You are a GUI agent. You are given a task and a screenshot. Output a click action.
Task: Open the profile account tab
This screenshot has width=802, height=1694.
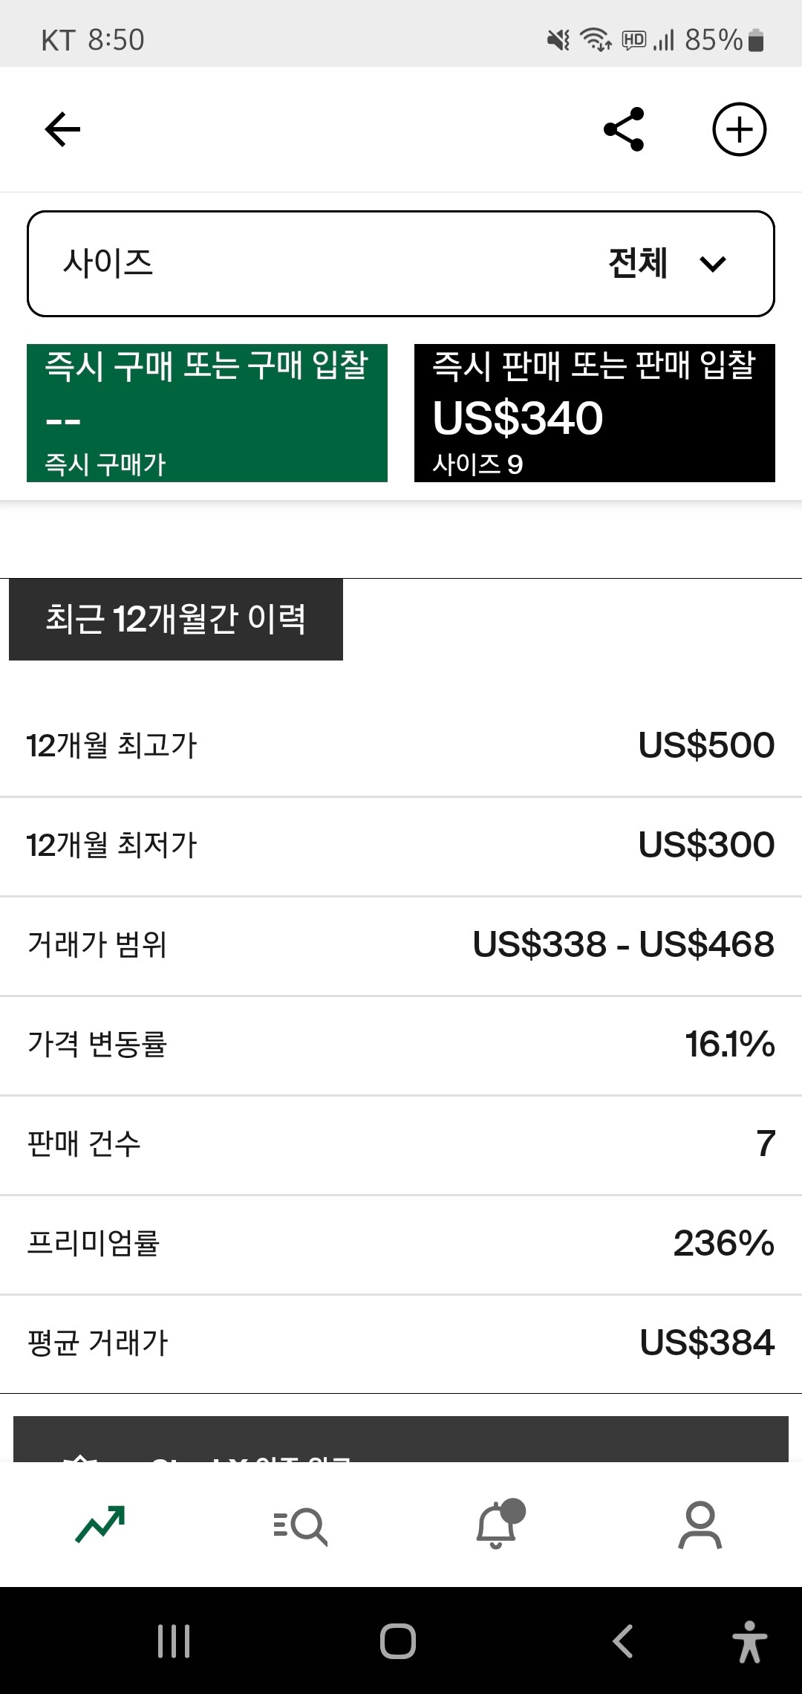(x=700, y=1525)
